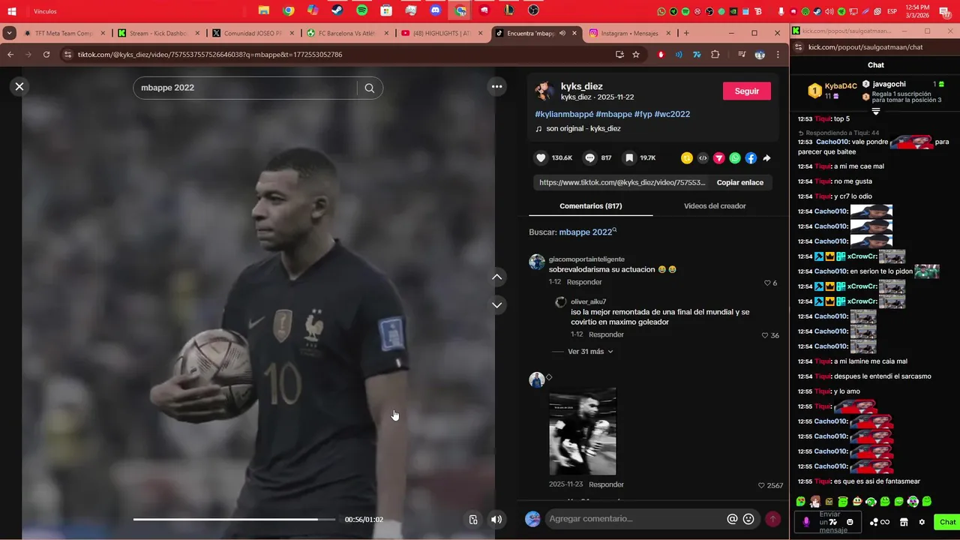The height and width of the screenshot is (540, 960).
Task: Open the emote picker in the Kick message box
Action: tap(850, 522)
